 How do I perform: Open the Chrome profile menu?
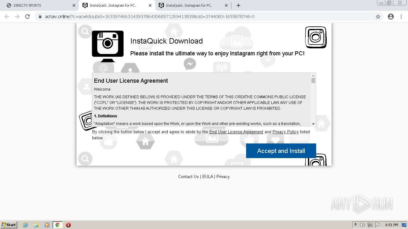click(x=391, y=17)
